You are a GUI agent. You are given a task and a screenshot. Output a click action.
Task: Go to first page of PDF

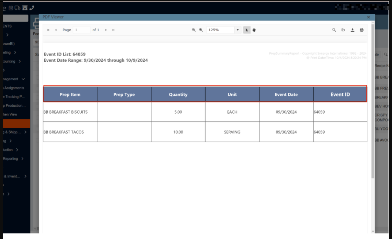[48, 30]
